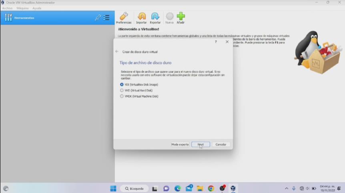Open Preferencias in the VirtualBox toolbar
This screenshot has width=345, height=193.
point(124,18)
